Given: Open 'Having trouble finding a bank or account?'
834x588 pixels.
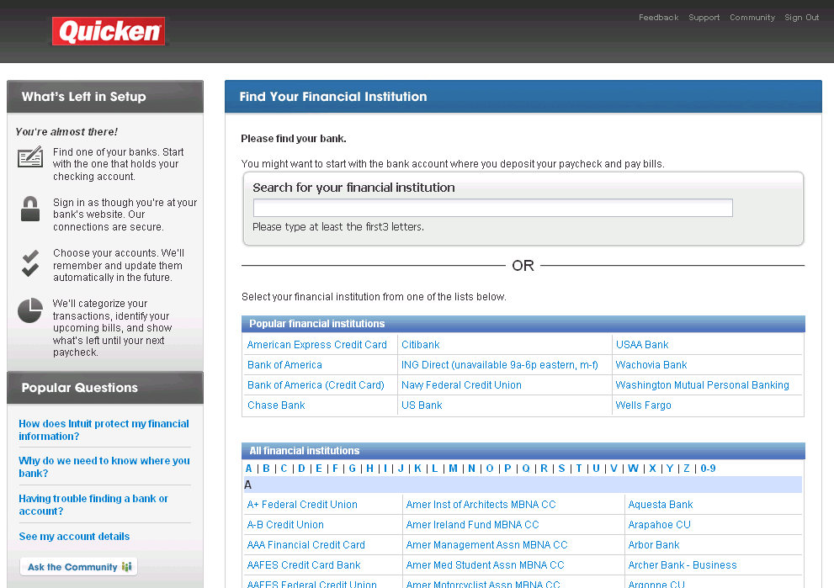Looking at the screenshot, I should pyautogui.click(x=93, y=505).
